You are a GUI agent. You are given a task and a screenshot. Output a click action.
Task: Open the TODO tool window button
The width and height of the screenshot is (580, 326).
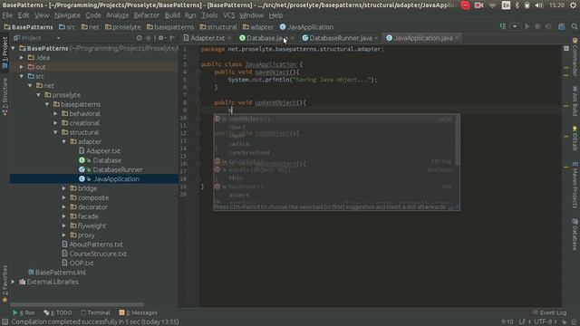coord(58,312)
